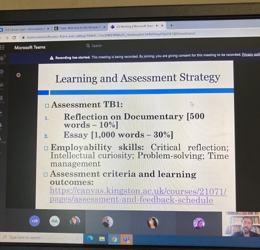This screenshot has height=250, width=260.
Task: Click the browser forward arrow
Action: pyautogui.click(x=5, y=37)
